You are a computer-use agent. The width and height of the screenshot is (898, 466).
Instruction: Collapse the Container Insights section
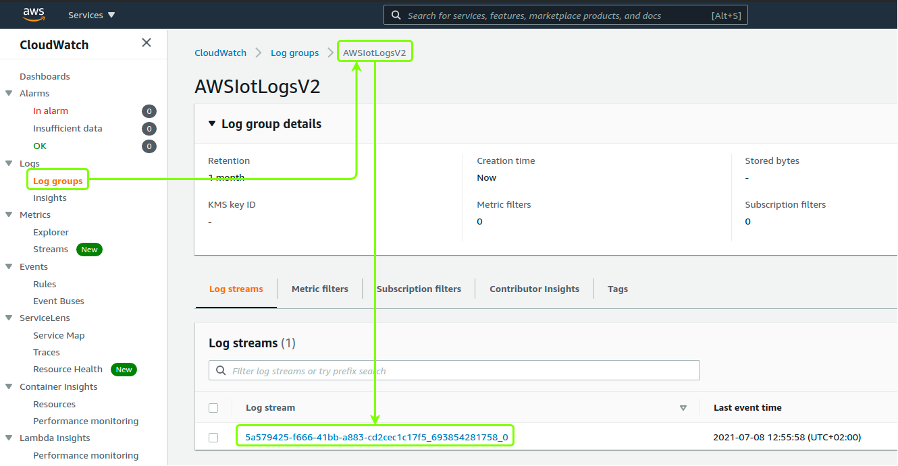click(x=9, y=386)
